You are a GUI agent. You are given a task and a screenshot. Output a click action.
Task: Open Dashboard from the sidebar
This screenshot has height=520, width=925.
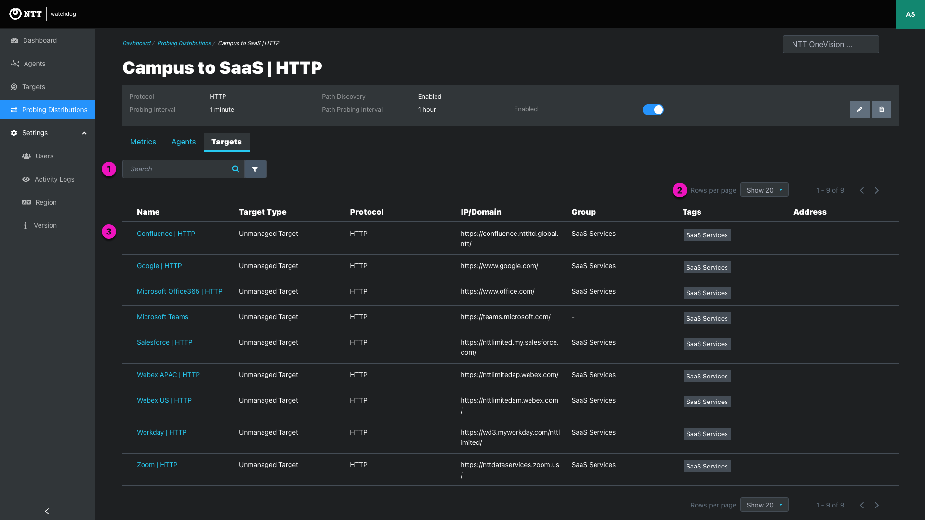click(48, 40)
